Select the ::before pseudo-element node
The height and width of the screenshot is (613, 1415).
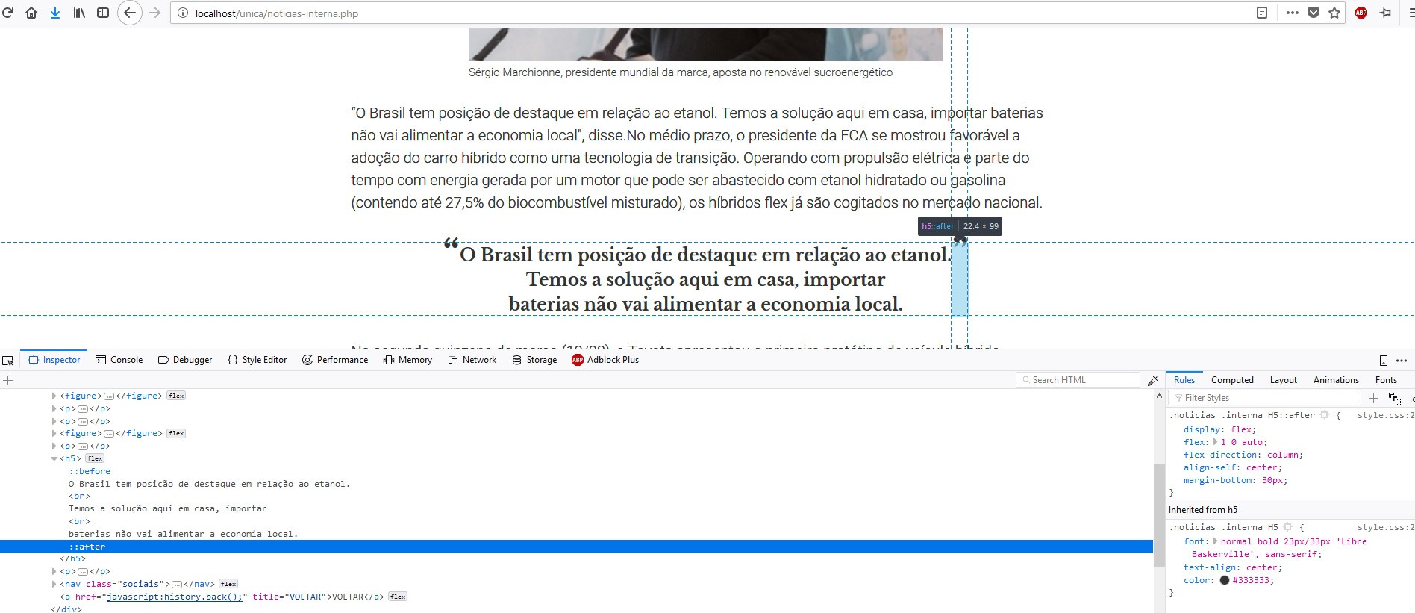click(90, 471)
